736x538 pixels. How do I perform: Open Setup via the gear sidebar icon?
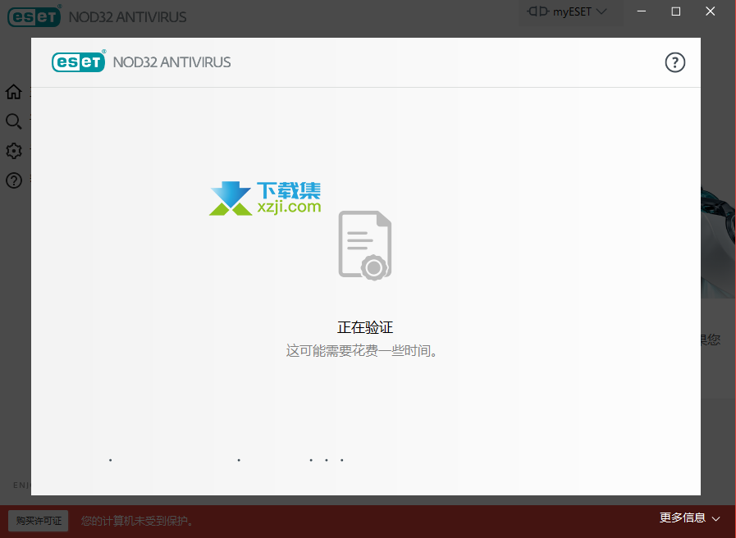tap(14, 151)
